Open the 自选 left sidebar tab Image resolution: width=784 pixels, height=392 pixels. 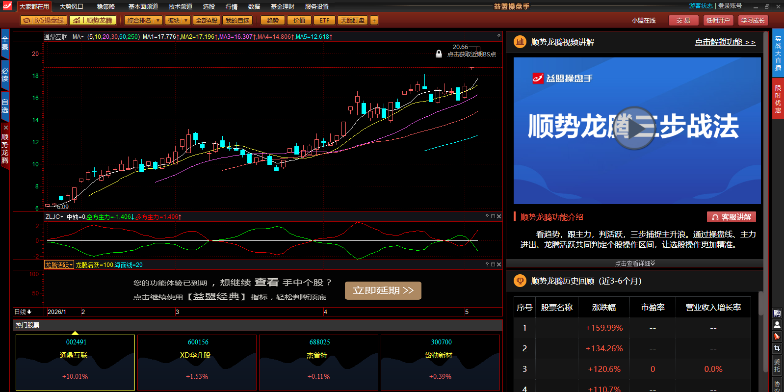(5, 106)
